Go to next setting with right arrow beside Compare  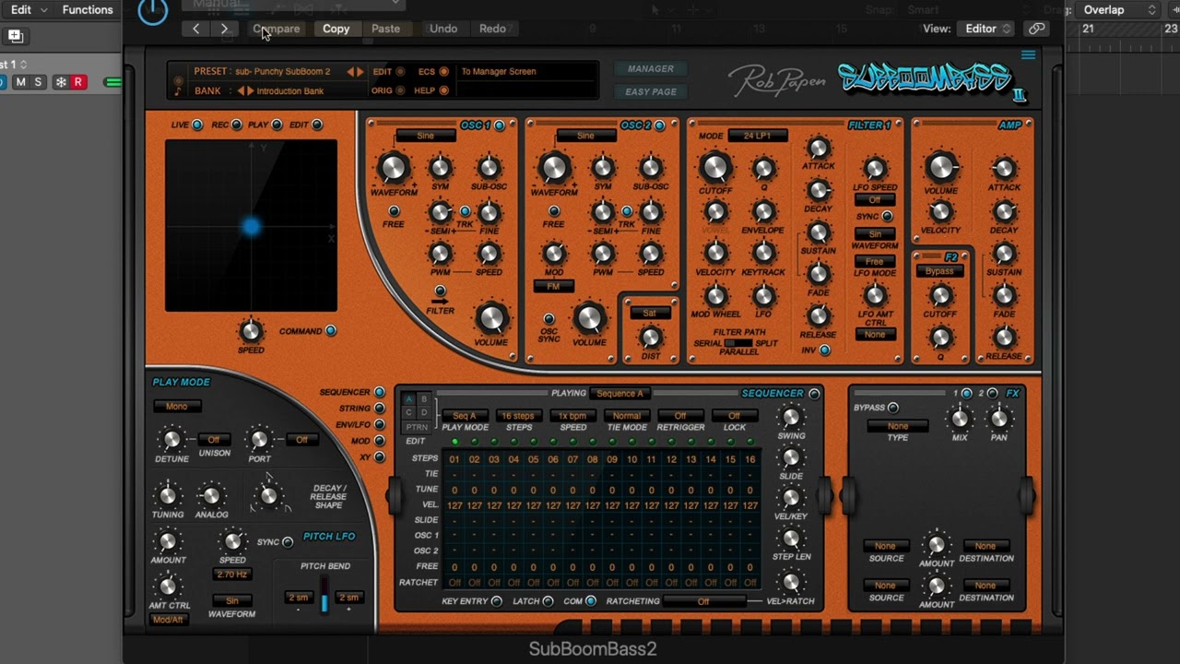[x=224, y=29]
